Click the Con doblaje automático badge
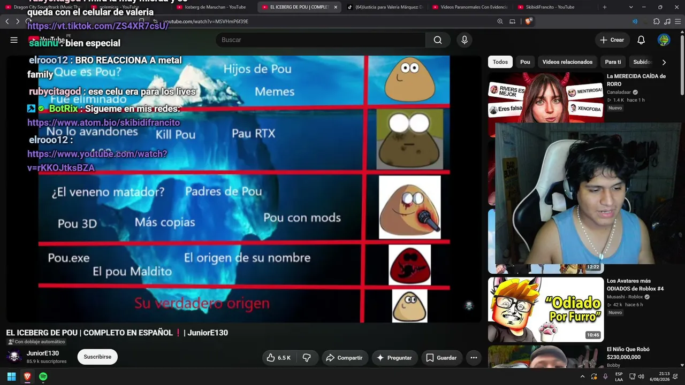Image resolution: width=685 pixels, height=385 pixels. click(x=36, y=342)
